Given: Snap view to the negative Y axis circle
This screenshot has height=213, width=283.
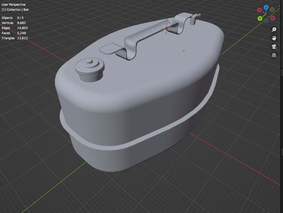Looking at the screenshot, I should pos(272,10).
